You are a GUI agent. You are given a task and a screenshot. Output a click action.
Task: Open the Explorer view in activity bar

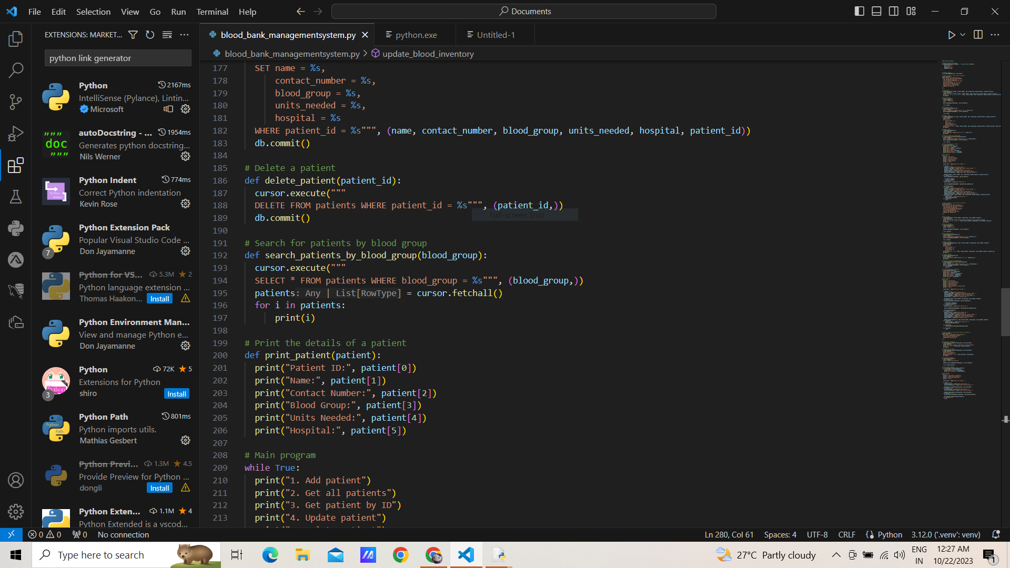pos(16,38)
